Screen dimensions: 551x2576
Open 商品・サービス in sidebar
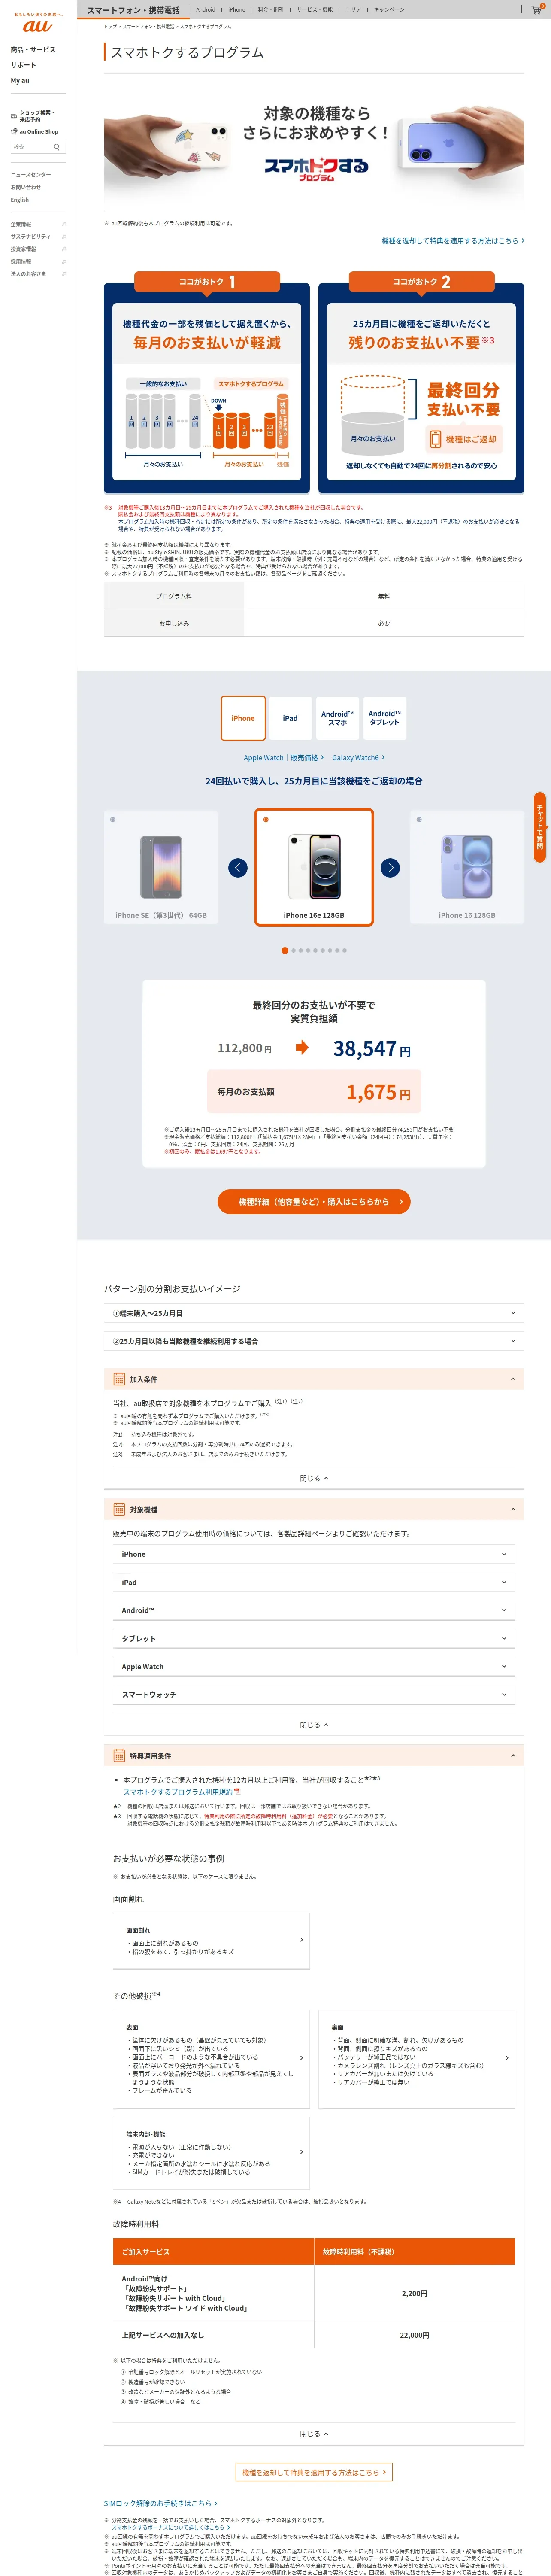pyautogui.click(x=33, y=49)
